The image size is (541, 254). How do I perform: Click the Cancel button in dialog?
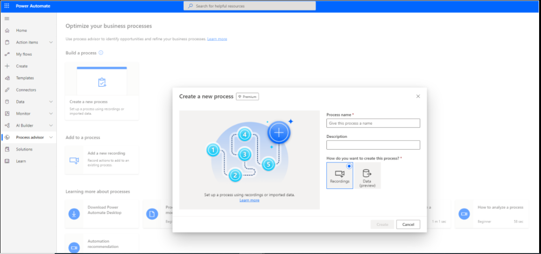408,224
